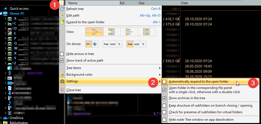This screenshot has height=124, width=261.
Task: Check Hide arrows in tree
Action: [62, 54]
